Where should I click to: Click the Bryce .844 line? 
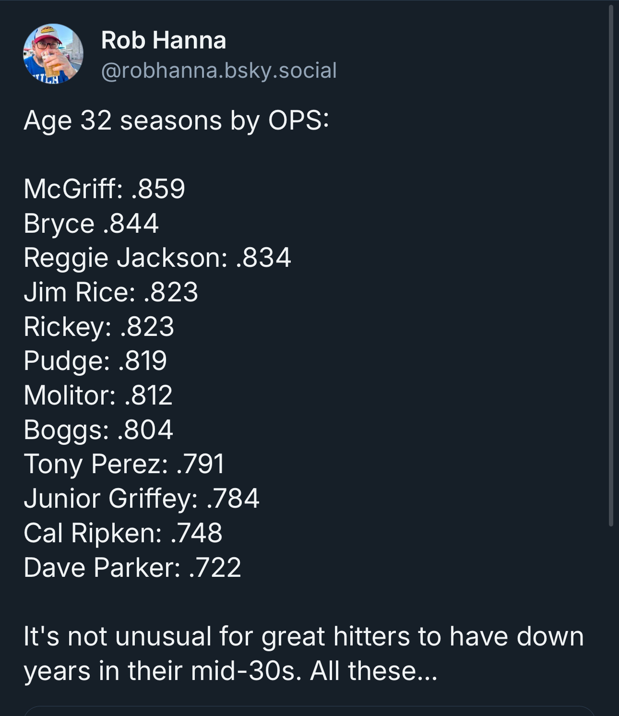[x=91, y=223]
